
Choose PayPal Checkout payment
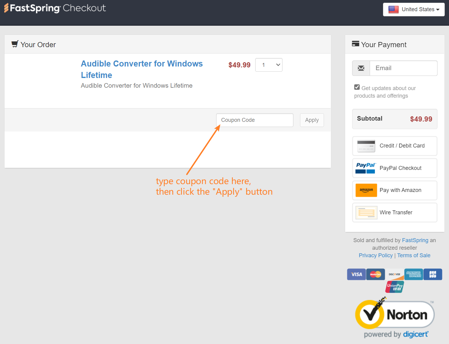395,168
